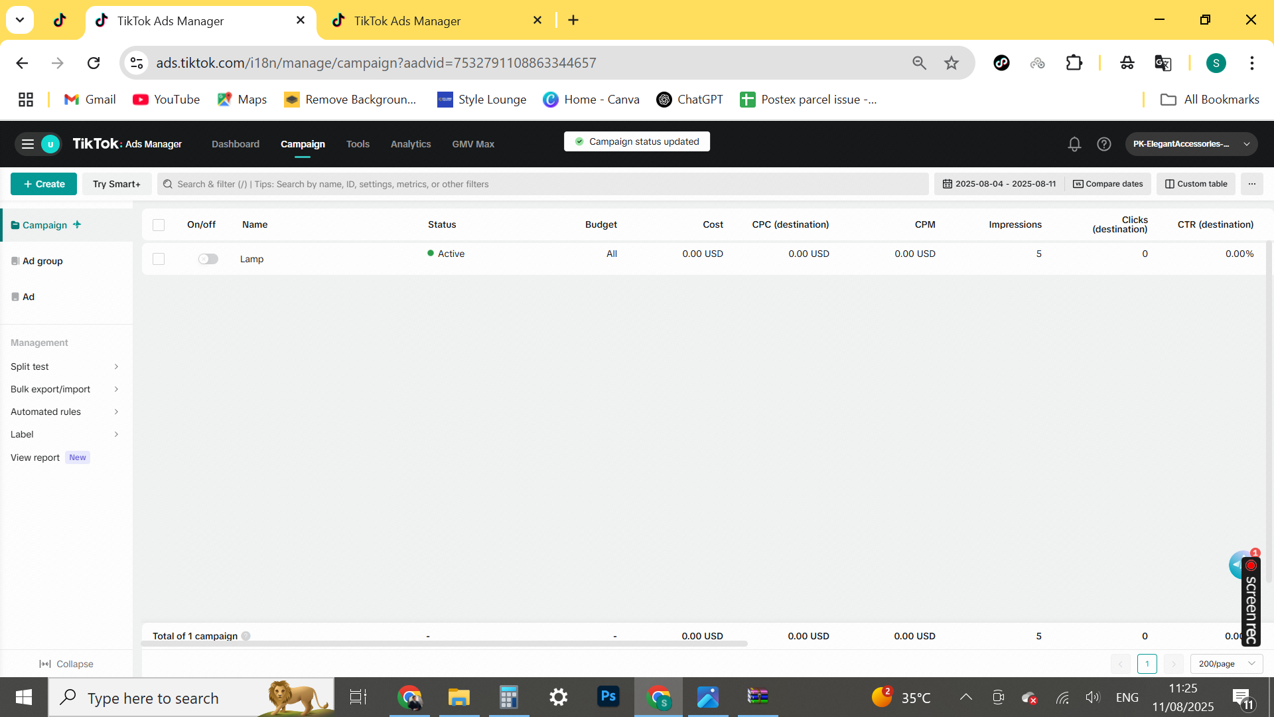
Task: Open Calculator from the taskbar
Action: coord(509,697)
